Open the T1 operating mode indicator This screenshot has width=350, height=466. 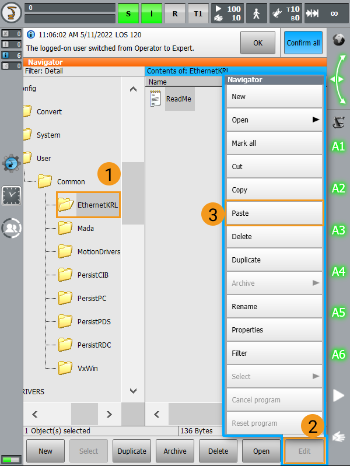(x=198, y=13)
